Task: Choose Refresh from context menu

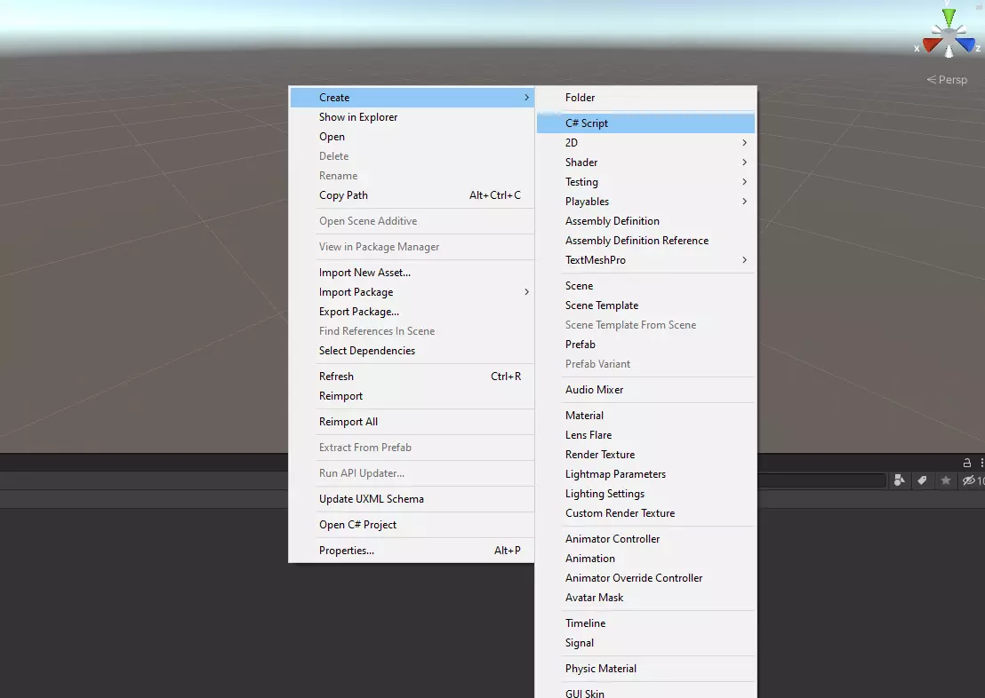Action: point(412,376)
